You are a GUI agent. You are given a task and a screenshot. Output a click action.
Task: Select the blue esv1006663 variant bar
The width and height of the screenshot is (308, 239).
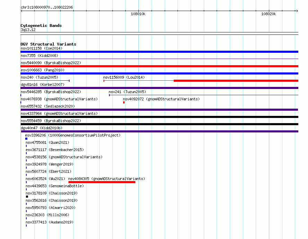159,73
